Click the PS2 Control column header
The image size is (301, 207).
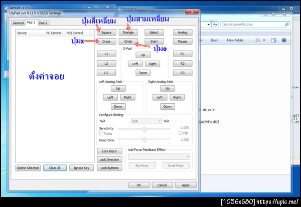(x=75, y=33)
